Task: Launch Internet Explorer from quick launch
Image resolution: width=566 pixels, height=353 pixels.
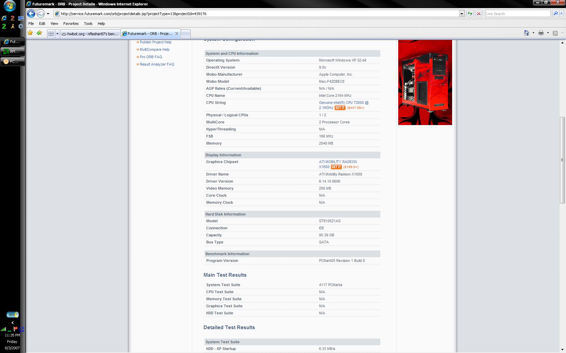Action: (4, 18)
